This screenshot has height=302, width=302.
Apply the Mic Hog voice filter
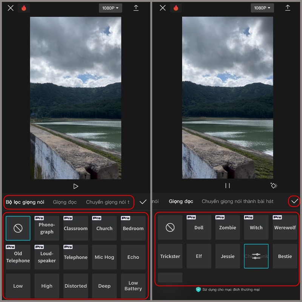pos(104,257)
